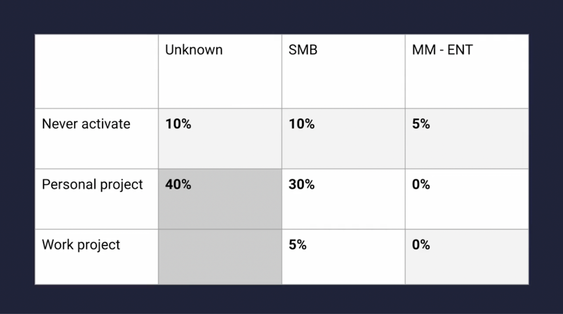Click 10% in the SMB column

click(302, 124)
